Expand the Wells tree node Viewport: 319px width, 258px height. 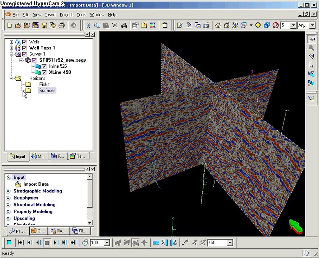[x=11, y=42]
